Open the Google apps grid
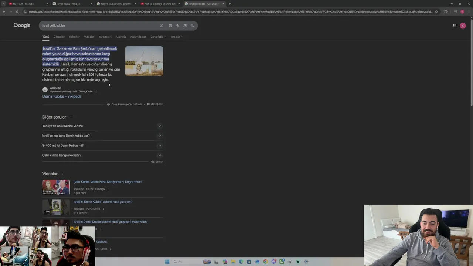The width and height of the screenshot is (473, 266). (x=455, y=25)
